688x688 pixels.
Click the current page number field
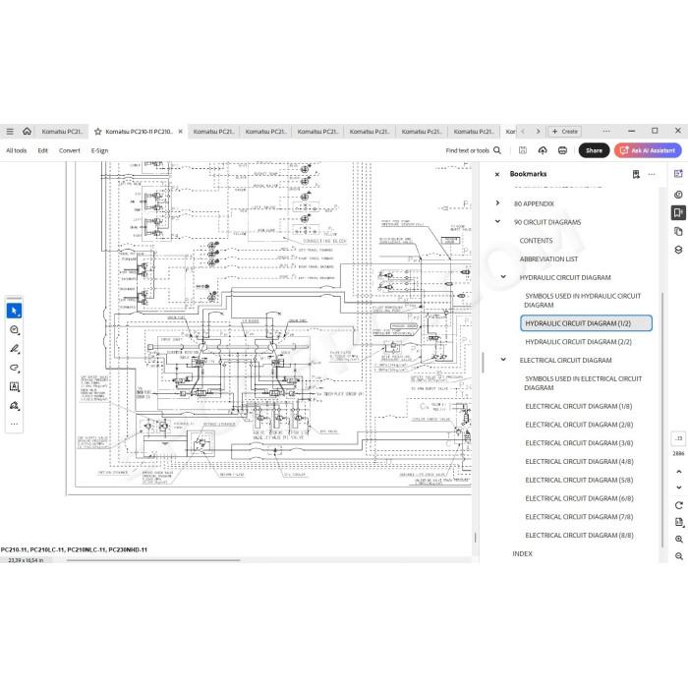[x=678, y=438]
